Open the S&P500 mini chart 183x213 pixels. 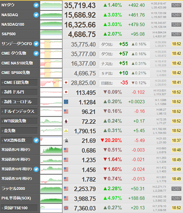[x=51, y=34]
